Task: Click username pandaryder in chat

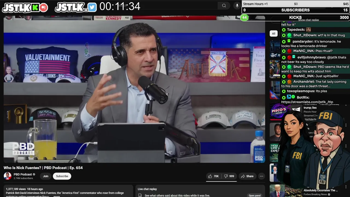Action: pyautogui.click(x=303, y=42)
